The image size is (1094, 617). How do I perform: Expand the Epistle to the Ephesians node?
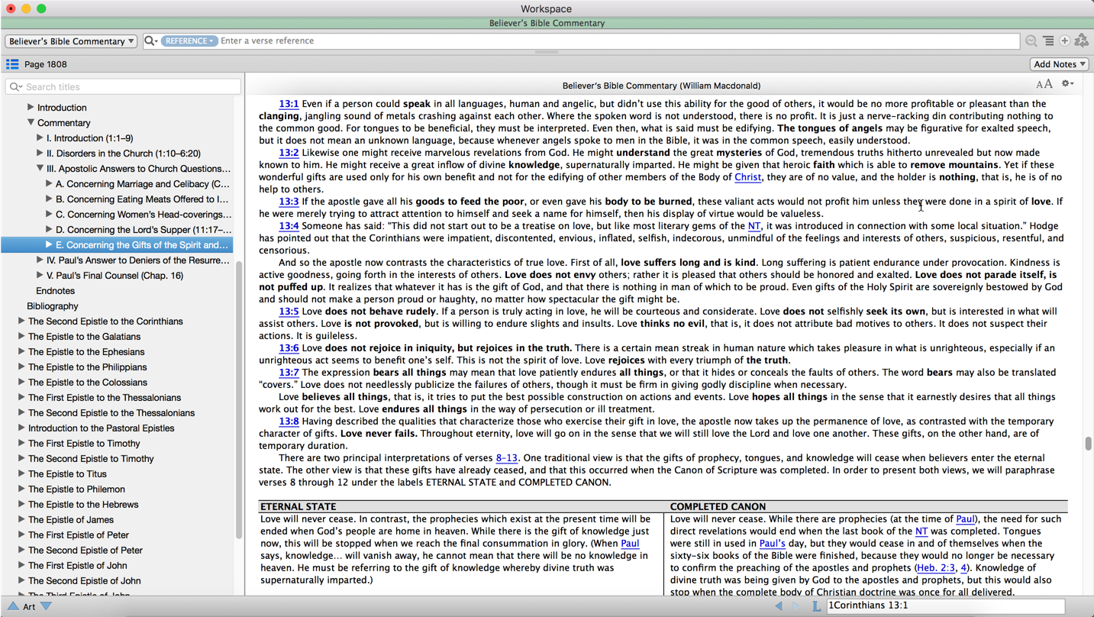(21, 351)
